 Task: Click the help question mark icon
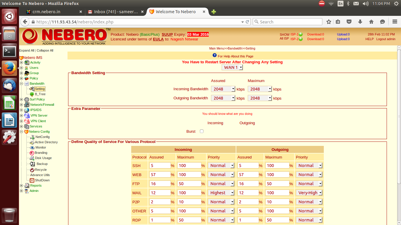click(x=215, y=56)
